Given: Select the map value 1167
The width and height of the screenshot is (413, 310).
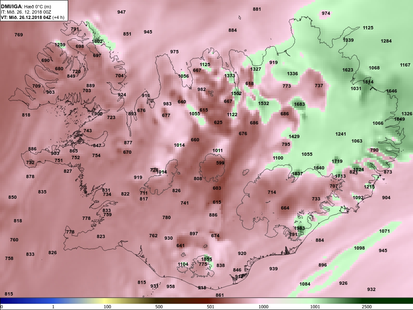Looking at the screenshot, I should [x=405, y=65].
